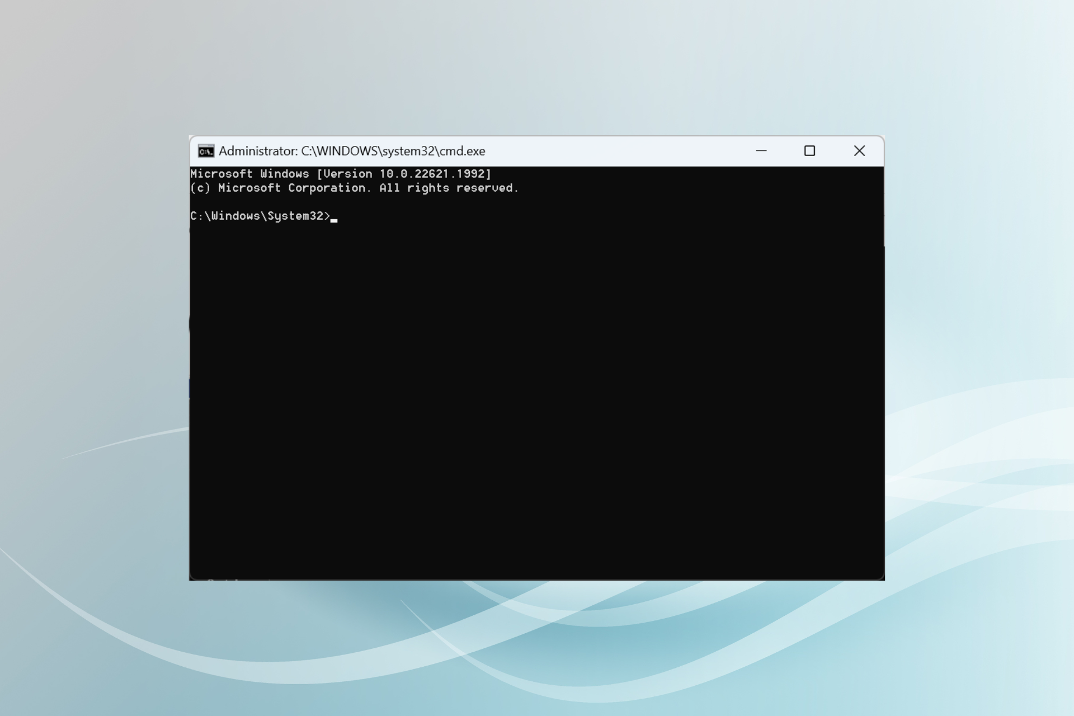
Task: Click the desktop wallpaper above the window
Action: [537, 67]
